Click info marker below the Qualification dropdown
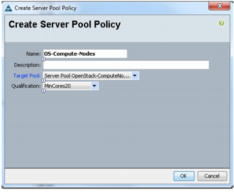Image resolution: width=234 pixels, height=196 pixels. pos(44,91)
